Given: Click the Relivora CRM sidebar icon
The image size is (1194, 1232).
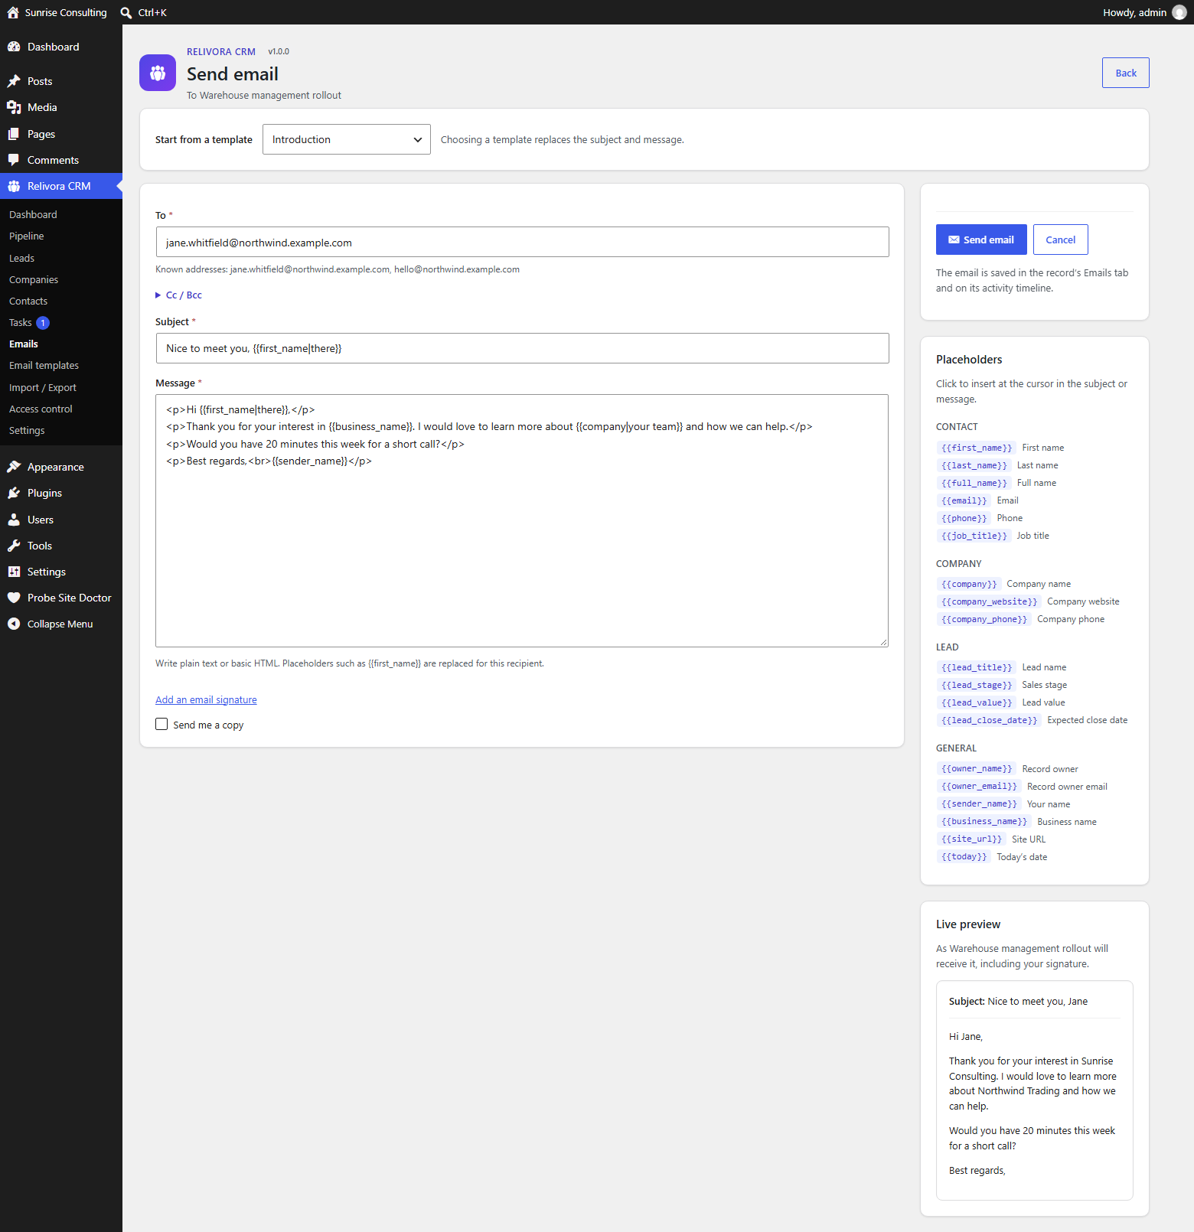Looking at the screenshot, I should pyautogui.click(x=14, y=186).
